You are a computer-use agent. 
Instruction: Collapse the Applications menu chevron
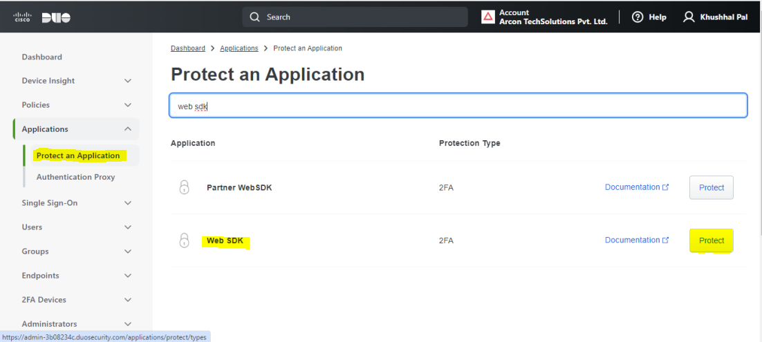[128, 129]
